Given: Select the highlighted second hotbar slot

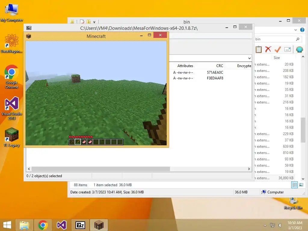Looking at the screenshot, I should (78, 142).
